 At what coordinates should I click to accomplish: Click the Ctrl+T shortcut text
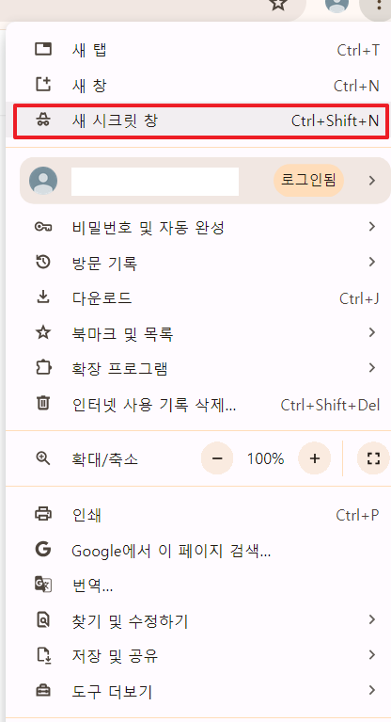click(x=358, y=50)
